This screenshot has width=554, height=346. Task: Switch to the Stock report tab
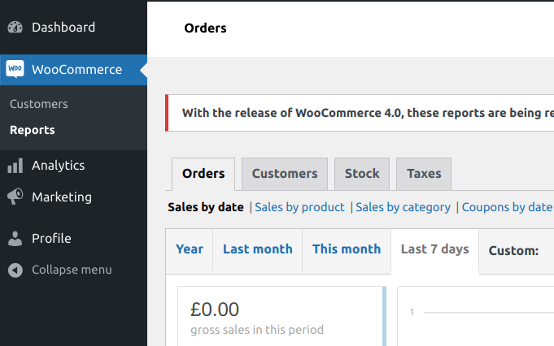point(362,174)
